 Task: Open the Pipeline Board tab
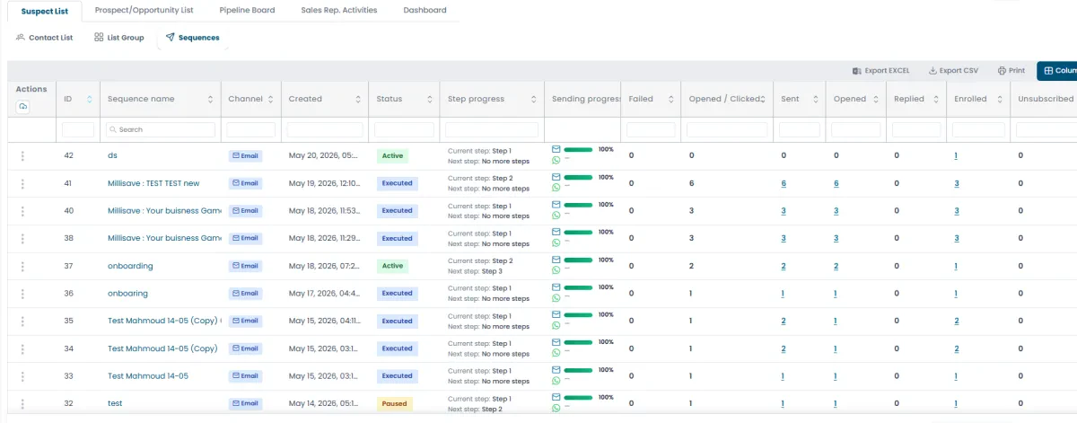click(x=247, y=11)
